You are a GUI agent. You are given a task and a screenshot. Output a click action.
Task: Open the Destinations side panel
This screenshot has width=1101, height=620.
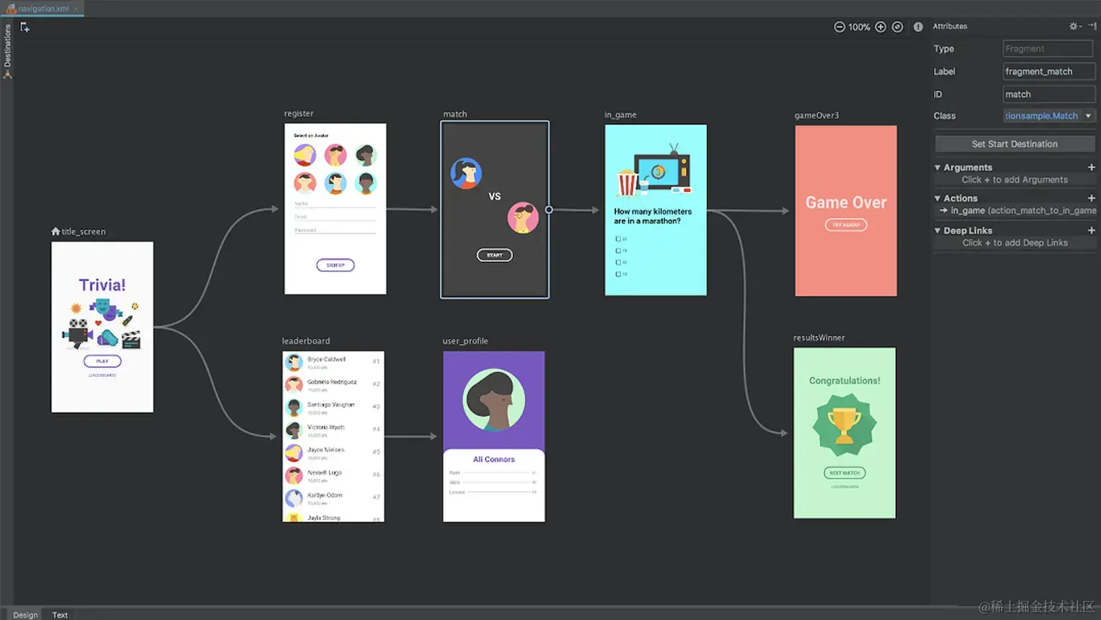coord(7,51)
